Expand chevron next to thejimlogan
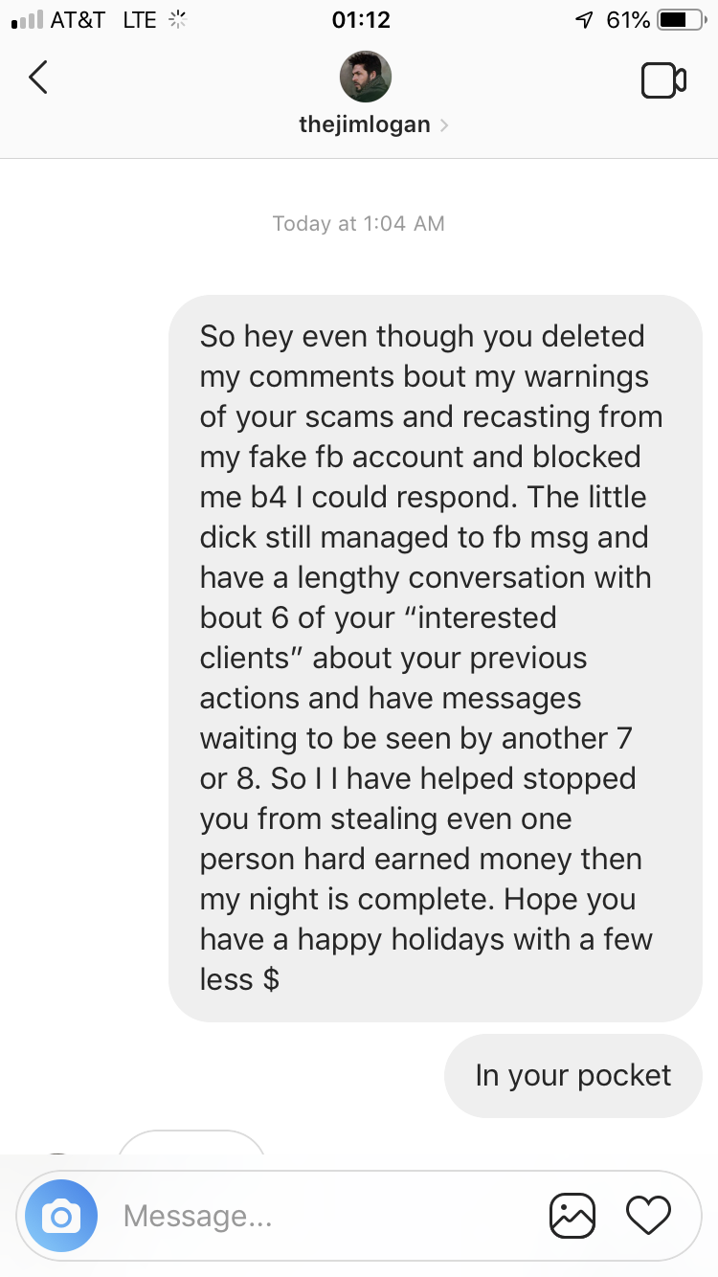 pos(443,125)
